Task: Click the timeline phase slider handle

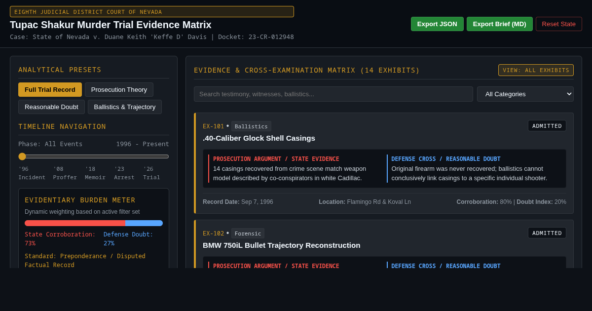Action: tap(22, 156)
